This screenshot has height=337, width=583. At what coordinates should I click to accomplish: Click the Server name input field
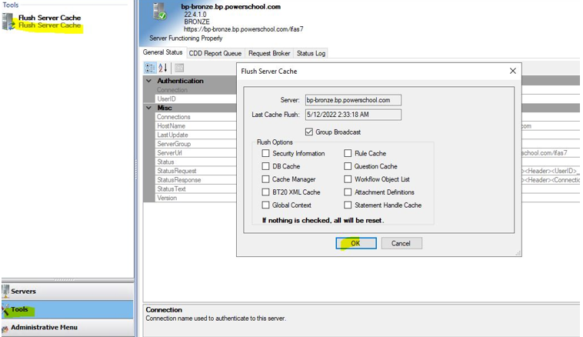point(352,100)
